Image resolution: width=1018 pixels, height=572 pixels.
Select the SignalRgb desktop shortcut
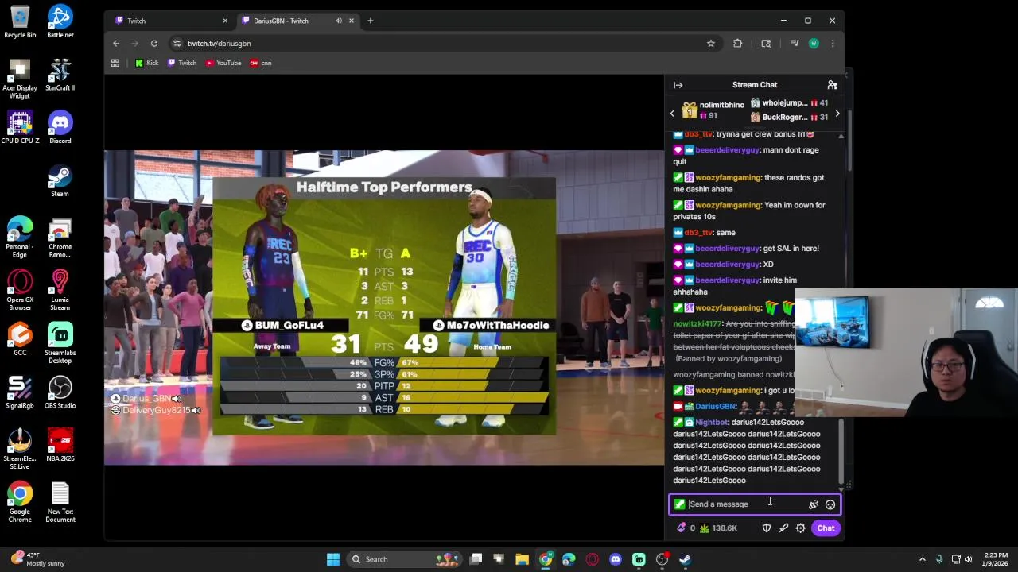(20, 392)
